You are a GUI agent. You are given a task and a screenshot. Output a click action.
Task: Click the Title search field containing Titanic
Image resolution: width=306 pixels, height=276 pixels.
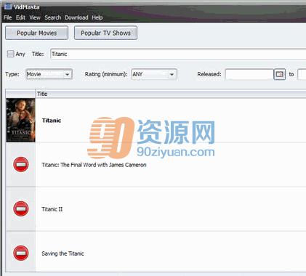click(x=178, y=54)
